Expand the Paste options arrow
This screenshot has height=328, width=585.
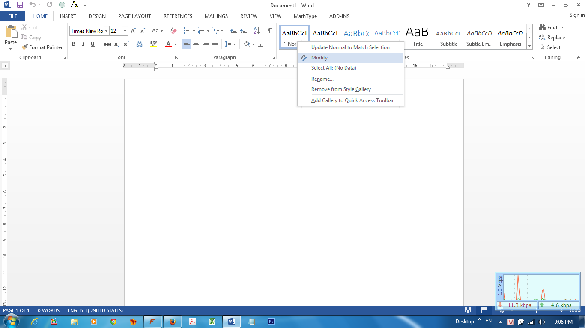click(11, 48)
